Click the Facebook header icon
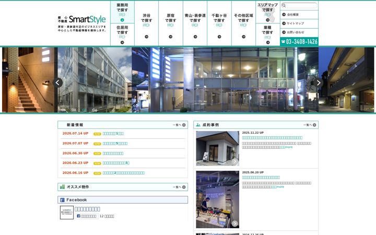 [62, 200]
